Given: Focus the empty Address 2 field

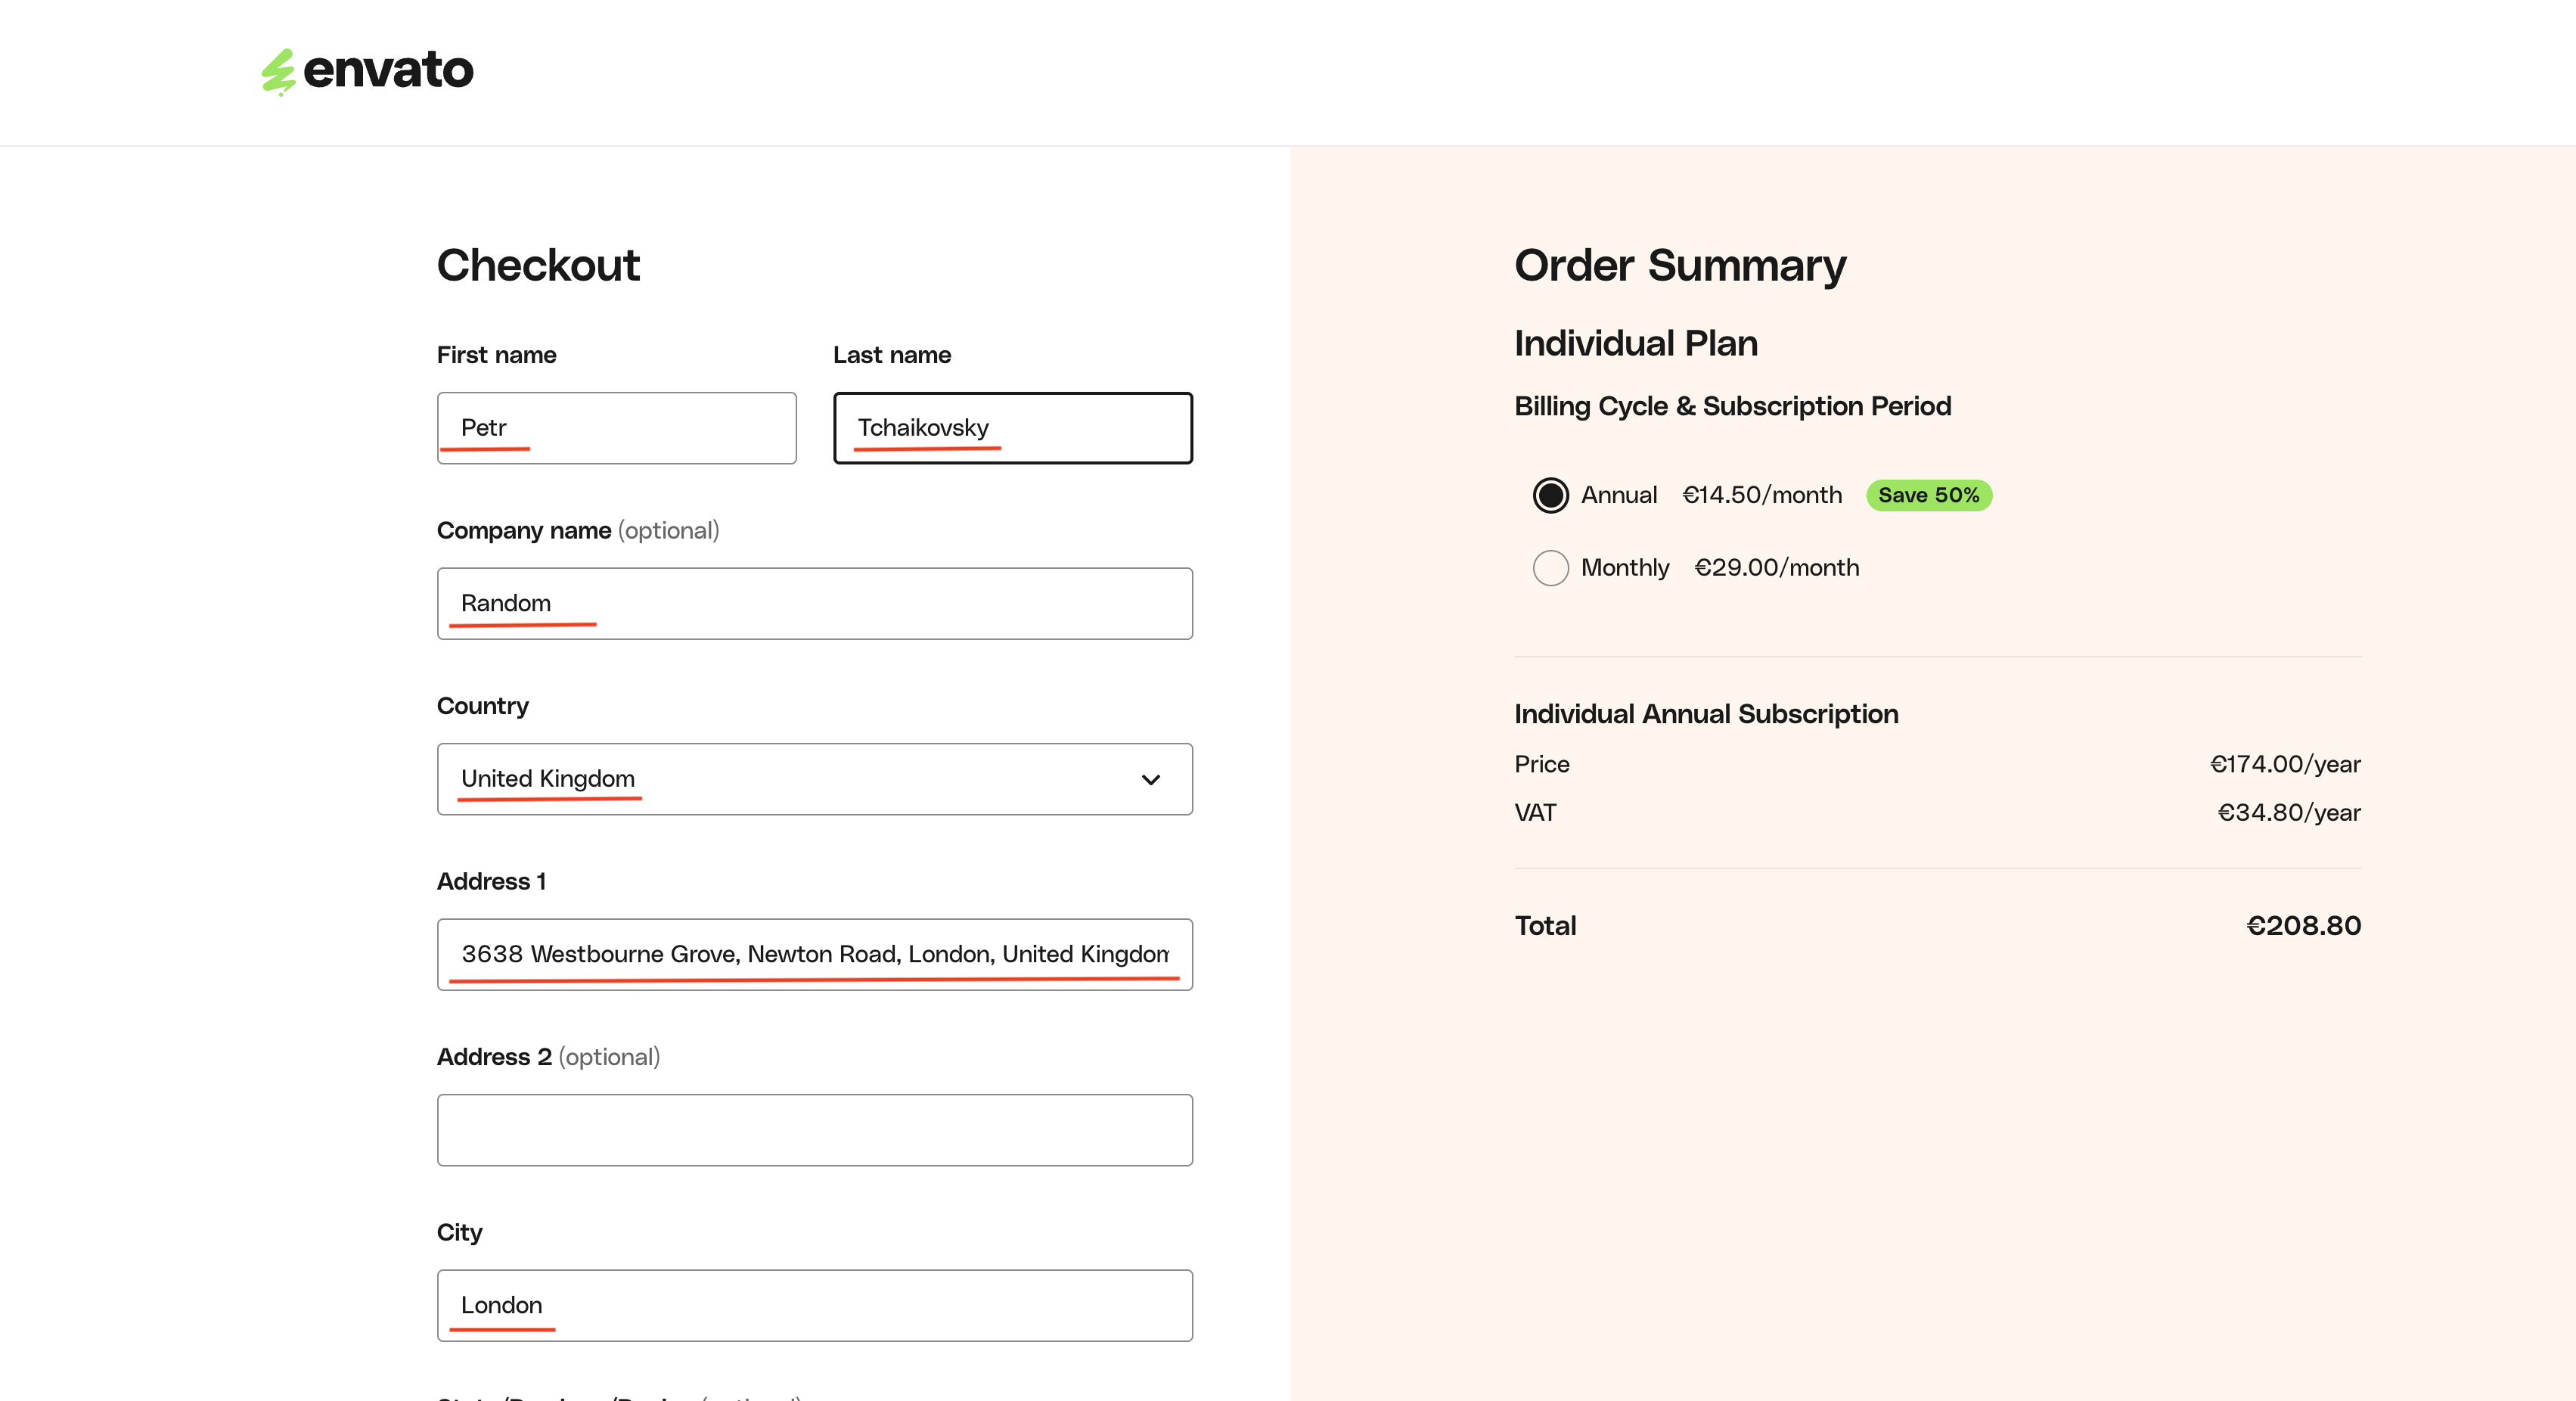Looking at the screenshot, I should point(814,1130).
